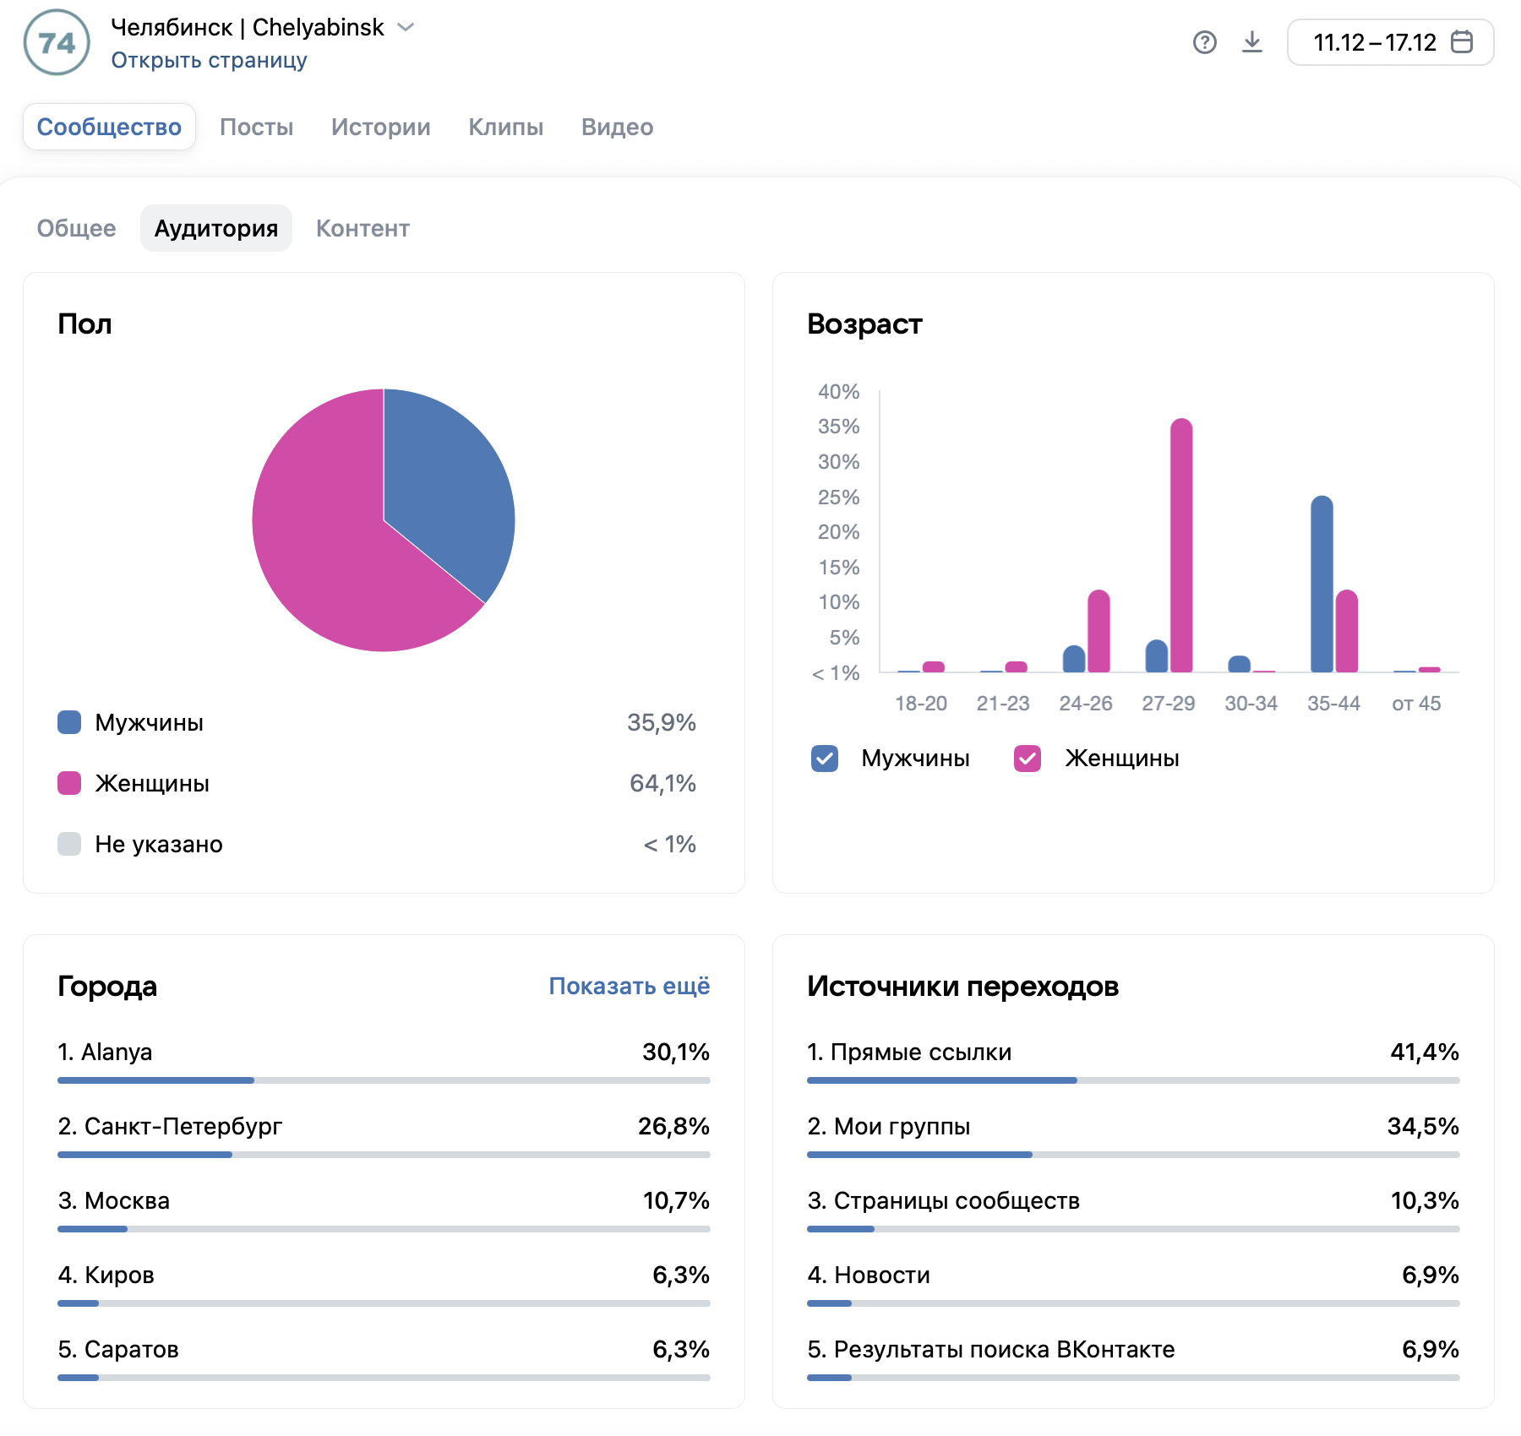Open the Контент sub-tab
The image size is (1521, 1436).
(363, 228)
